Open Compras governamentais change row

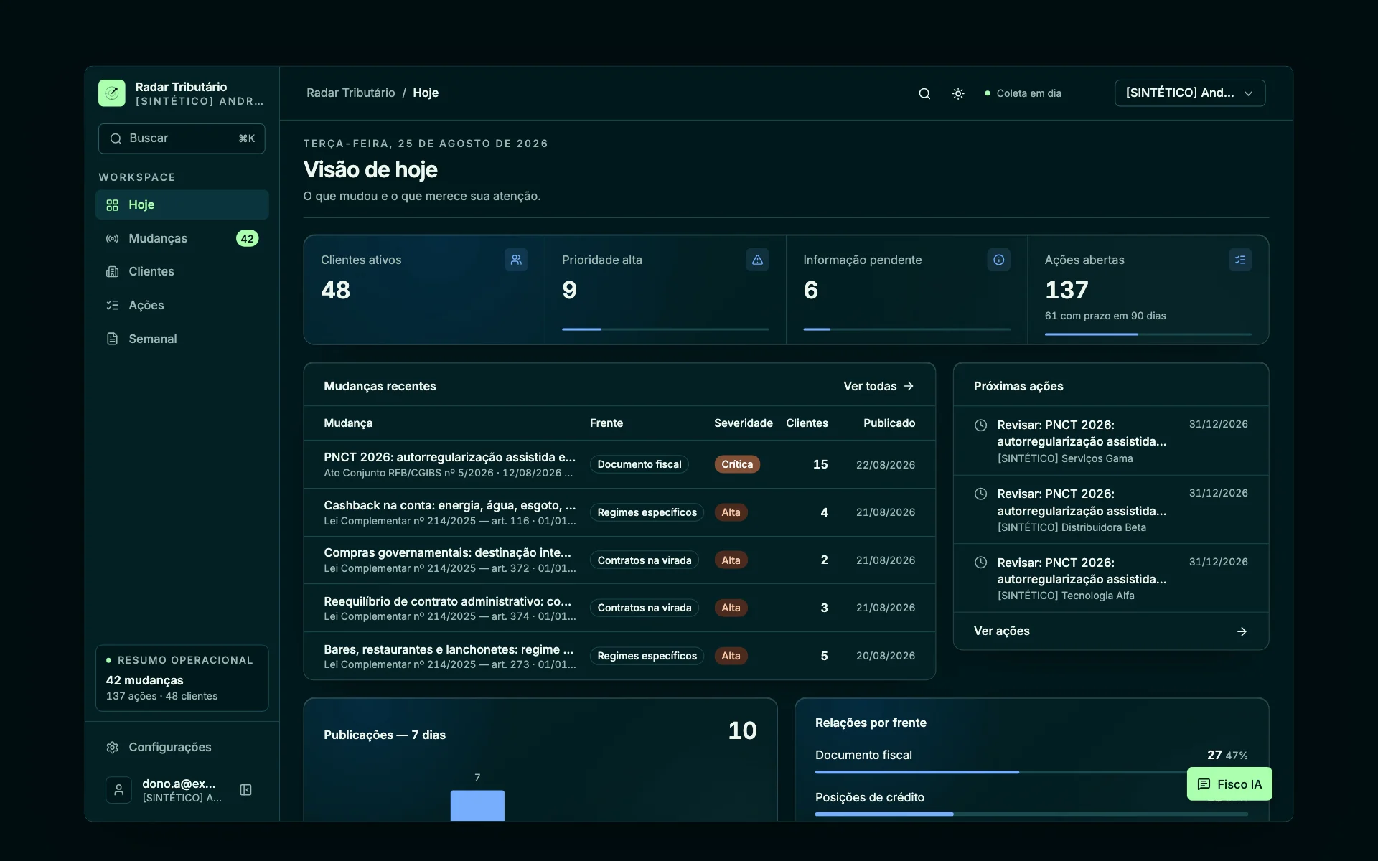[x=619, y=560]
